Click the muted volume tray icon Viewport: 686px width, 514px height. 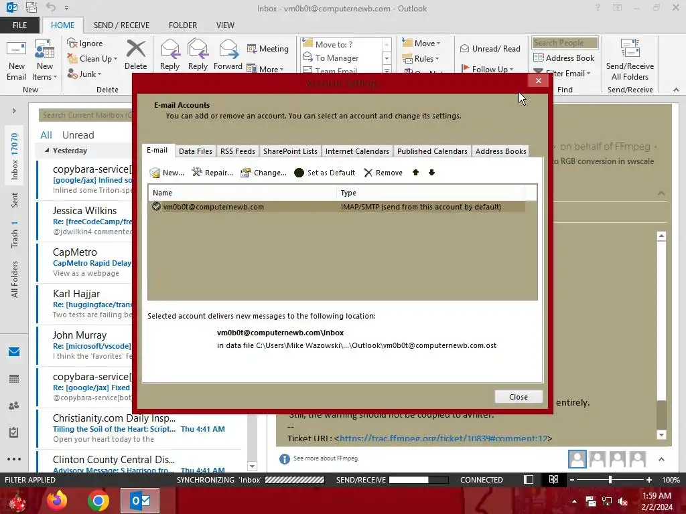tap(623, 501)
